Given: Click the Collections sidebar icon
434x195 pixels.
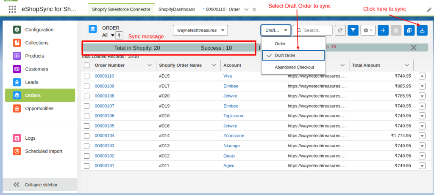Looking at the screenshot, I should pyautogui.click(x=17, y=43).
